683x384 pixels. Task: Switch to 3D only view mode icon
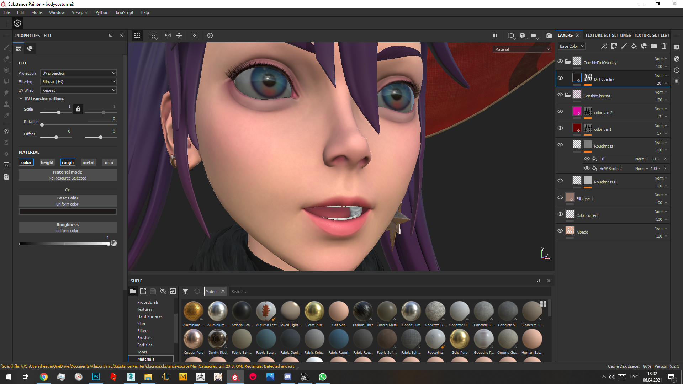[522, 36]
